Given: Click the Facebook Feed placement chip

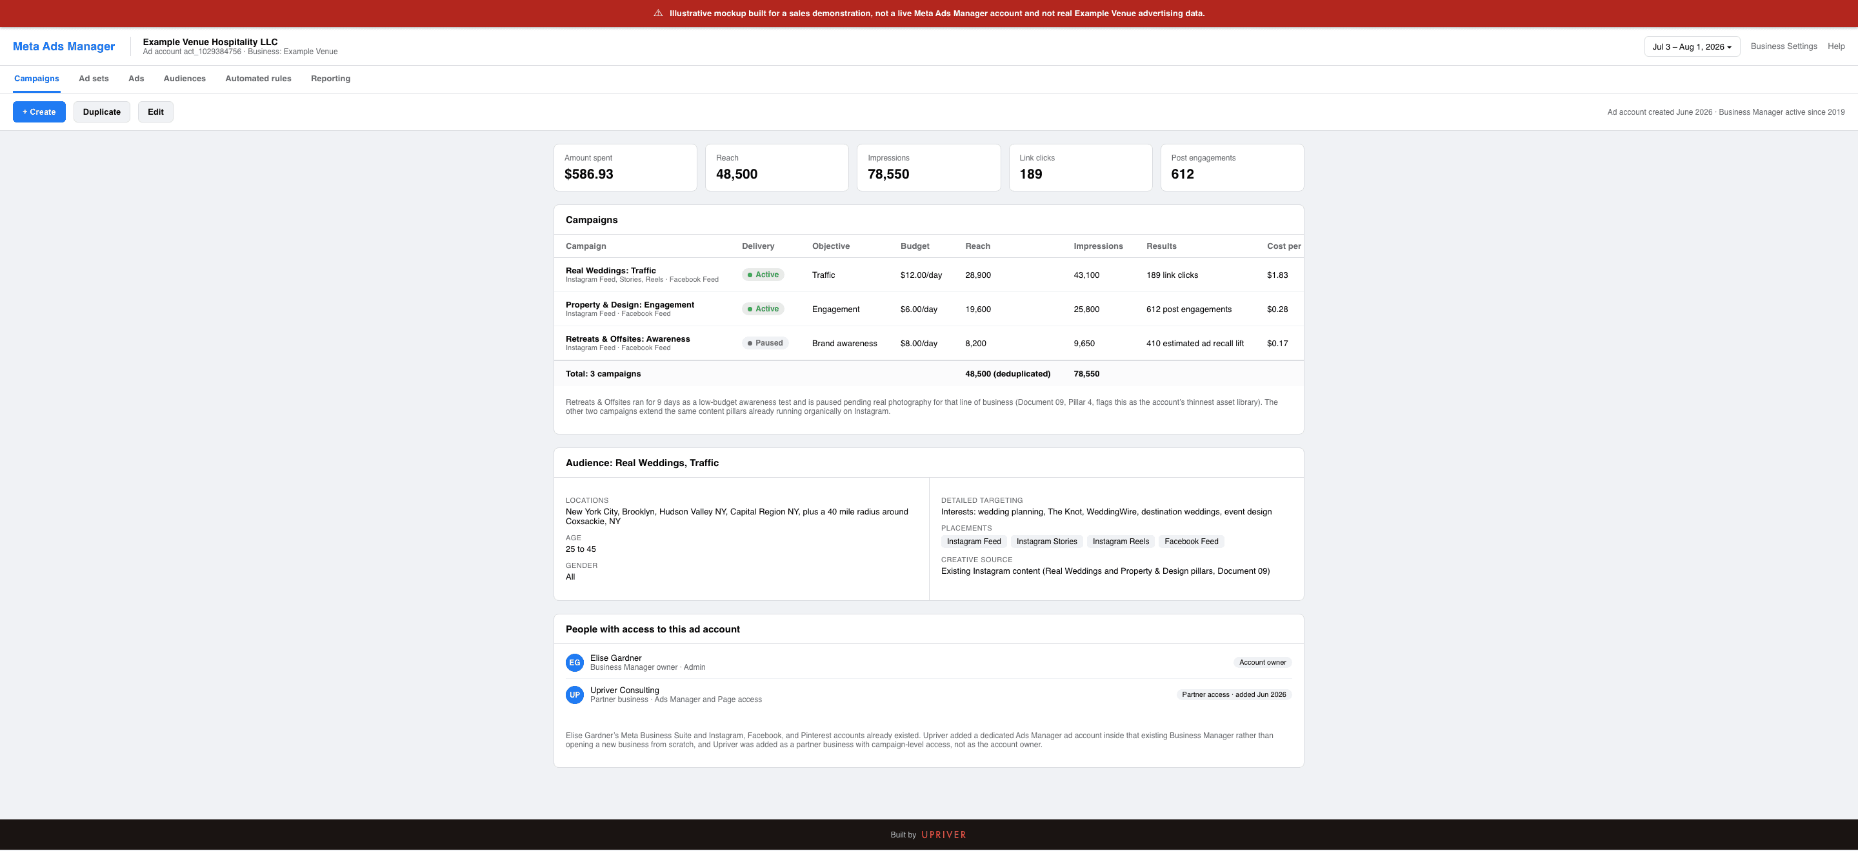Looking at the screenshot, I should [x=1192, y=542].
